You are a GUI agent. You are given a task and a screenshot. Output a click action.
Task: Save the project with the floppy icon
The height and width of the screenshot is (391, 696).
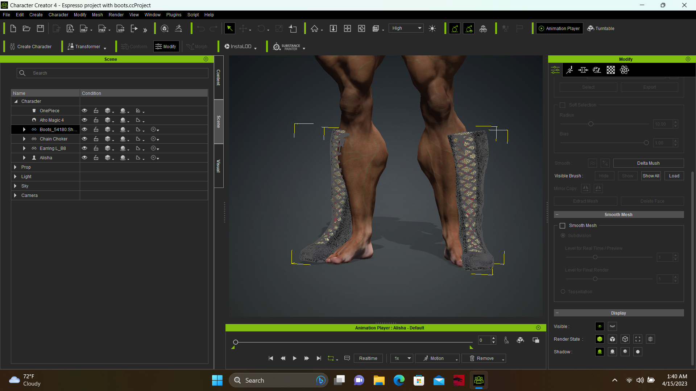click(x=40, y=29)
